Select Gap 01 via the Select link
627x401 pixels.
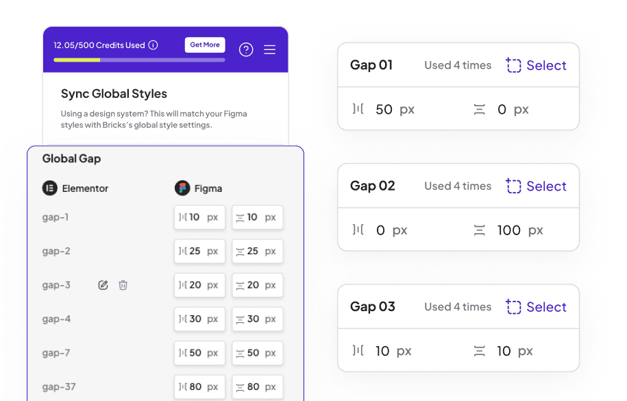(x=537, y=65)
